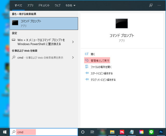Click the taskbar search magnifier icon
The height and width of the screenshot is (136, 166).
point(14,132)
